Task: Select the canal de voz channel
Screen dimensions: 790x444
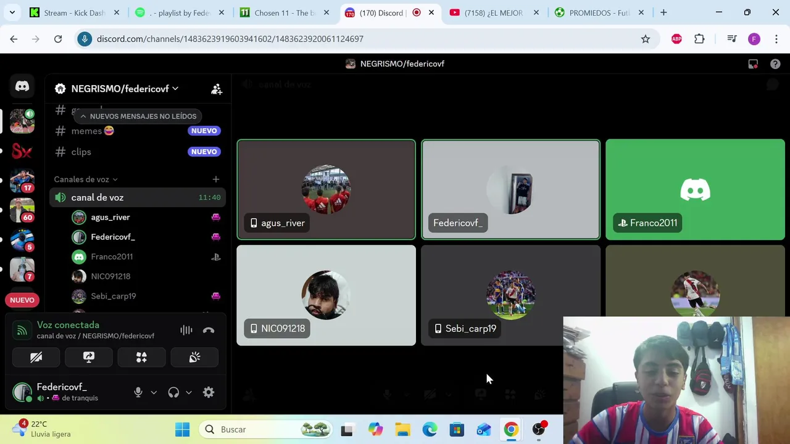Action: 137,197
